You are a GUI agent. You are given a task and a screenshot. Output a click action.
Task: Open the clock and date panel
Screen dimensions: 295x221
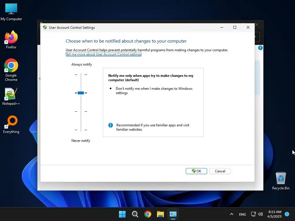[275, 214]
